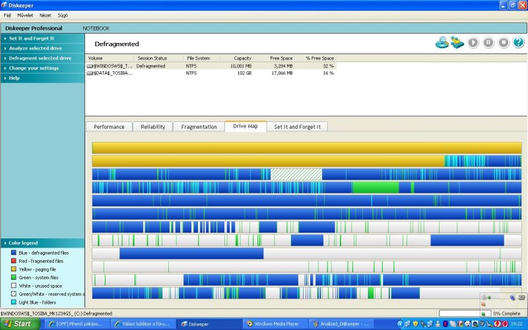
Task: Click the system tray clock 19:22
Action: coord(517,324)
